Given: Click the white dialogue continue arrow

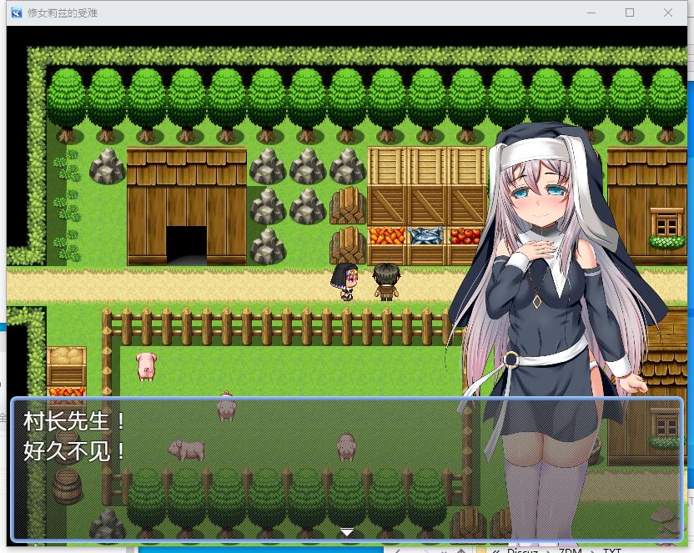Looking at the screenshot, I should click(347, 531).
